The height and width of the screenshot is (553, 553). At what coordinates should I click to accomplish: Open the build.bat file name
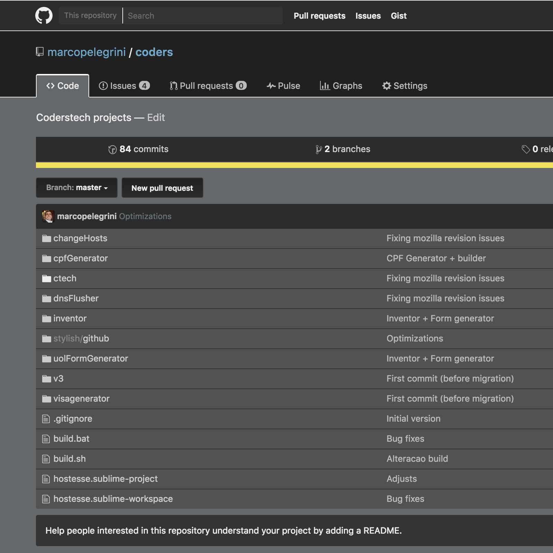(71, 439)
